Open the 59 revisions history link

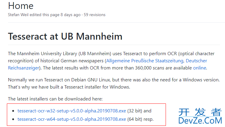(95, 15)
